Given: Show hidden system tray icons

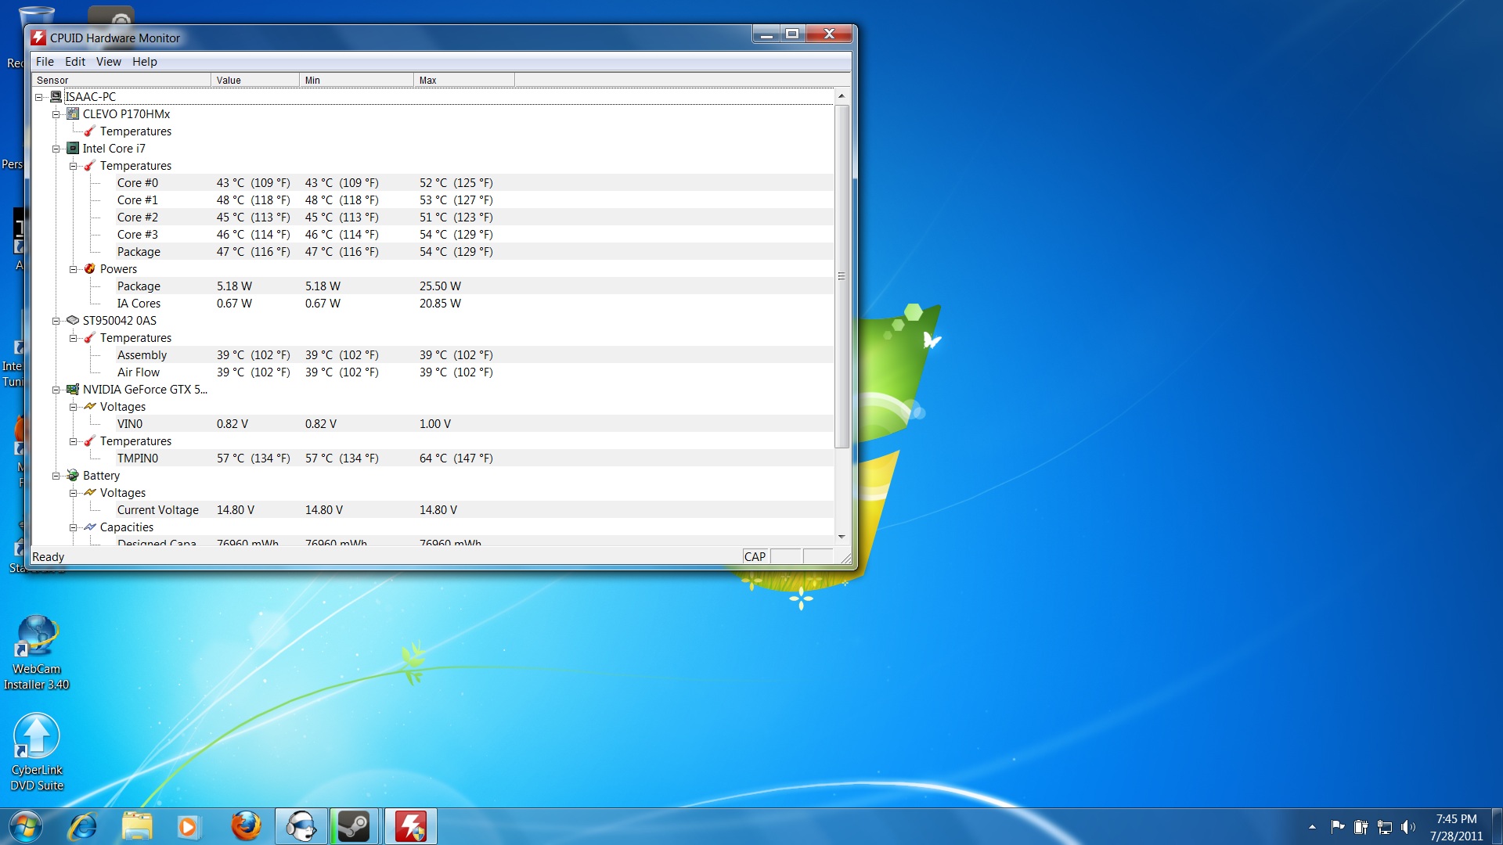Looking at the screenshot, I should pos(1312,827).
